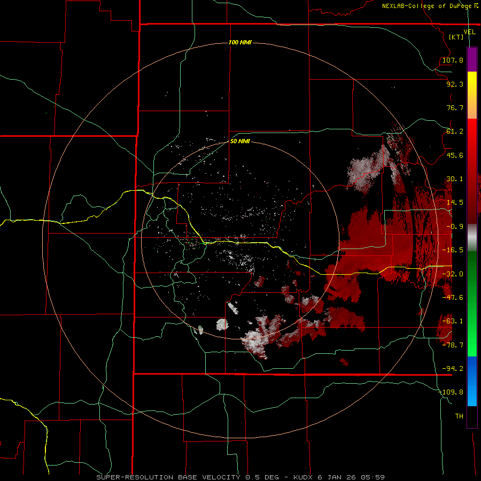
Task: Click the -78.7 velocity scale value
Action: [x=453, y=345]
